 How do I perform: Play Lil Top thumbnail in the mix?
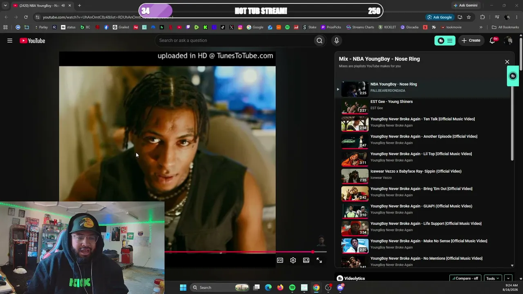(355, 158)
